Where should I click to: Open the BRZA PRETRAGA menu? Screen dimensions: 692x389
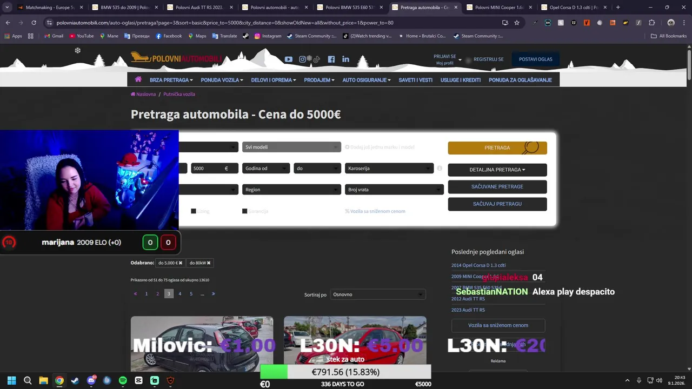click(x=171, y=80)
